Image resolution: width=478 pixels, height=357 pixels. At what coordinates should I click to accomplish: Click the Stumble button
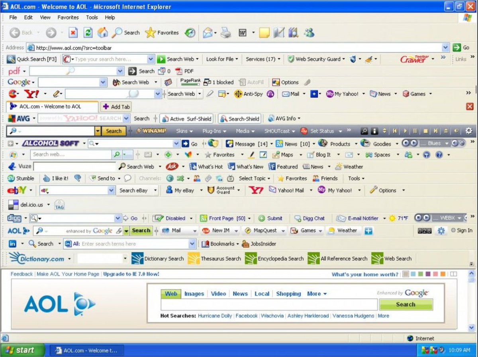click(21, 178)
